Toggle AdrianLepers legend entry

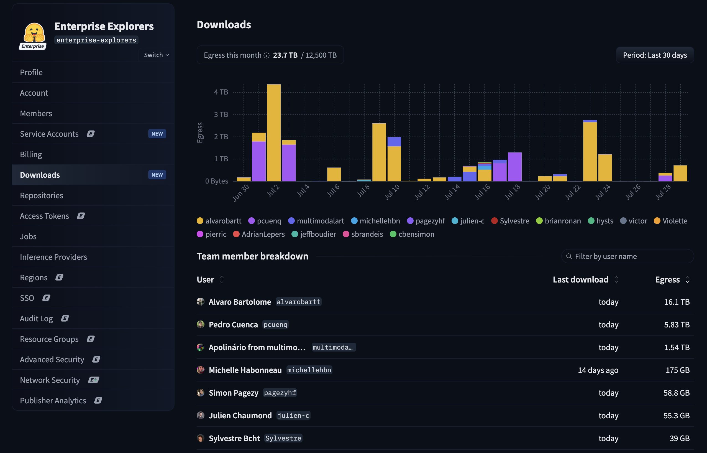259,234
